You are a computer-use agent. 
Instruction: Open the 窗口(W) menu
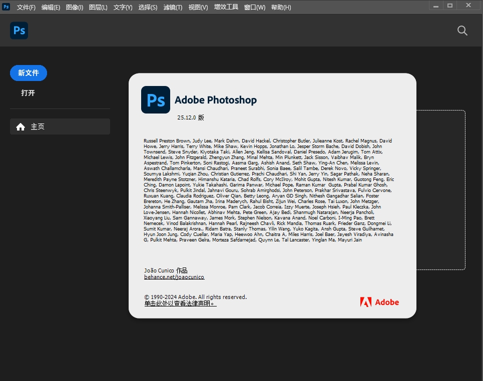(x=255, y=7)
